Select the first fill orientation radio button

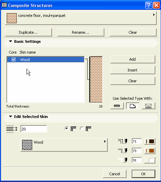[67, 128]
